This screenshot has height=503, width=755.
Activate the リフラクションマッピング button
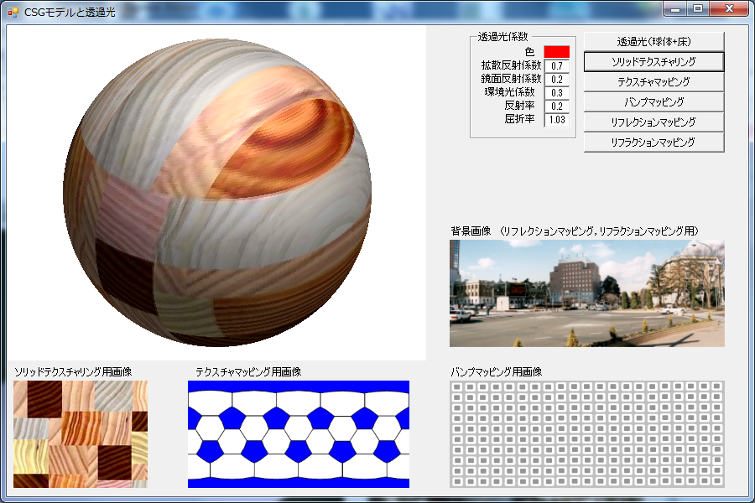(x=653, y=143)
